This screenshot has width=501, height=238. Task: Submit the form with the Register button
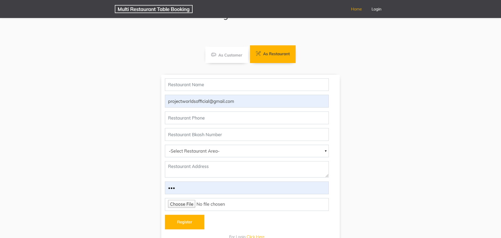pos(184,222)
